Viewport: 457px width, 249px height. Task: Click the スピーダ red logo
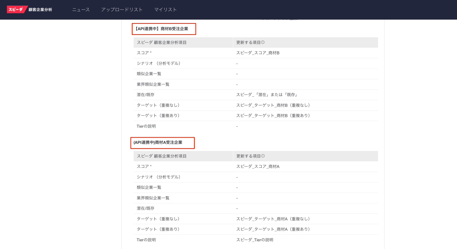click(16, 10)
